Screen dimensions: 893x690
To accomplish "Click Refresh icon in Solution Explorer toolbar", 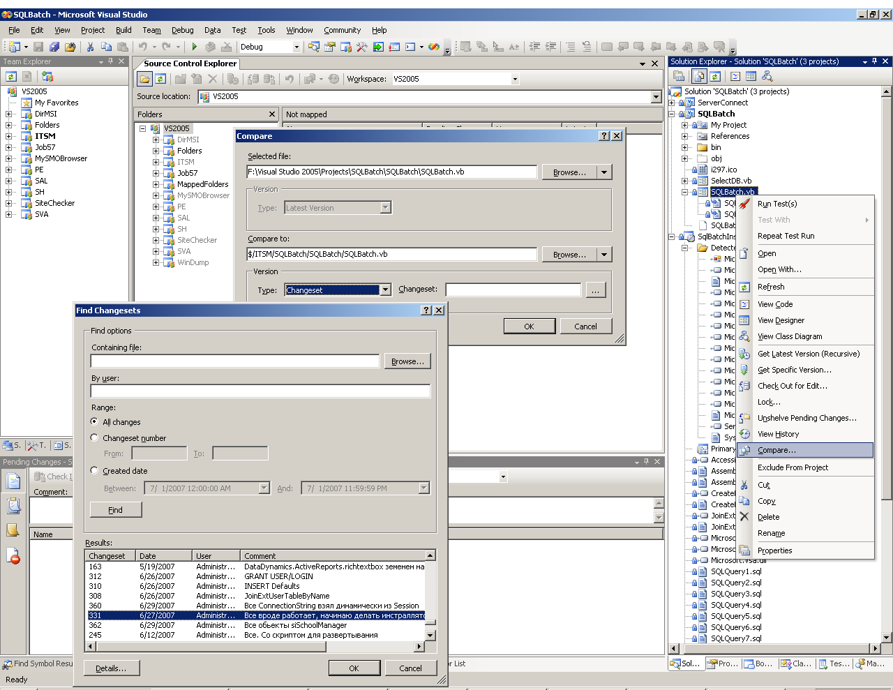I will tap(715, 76).
